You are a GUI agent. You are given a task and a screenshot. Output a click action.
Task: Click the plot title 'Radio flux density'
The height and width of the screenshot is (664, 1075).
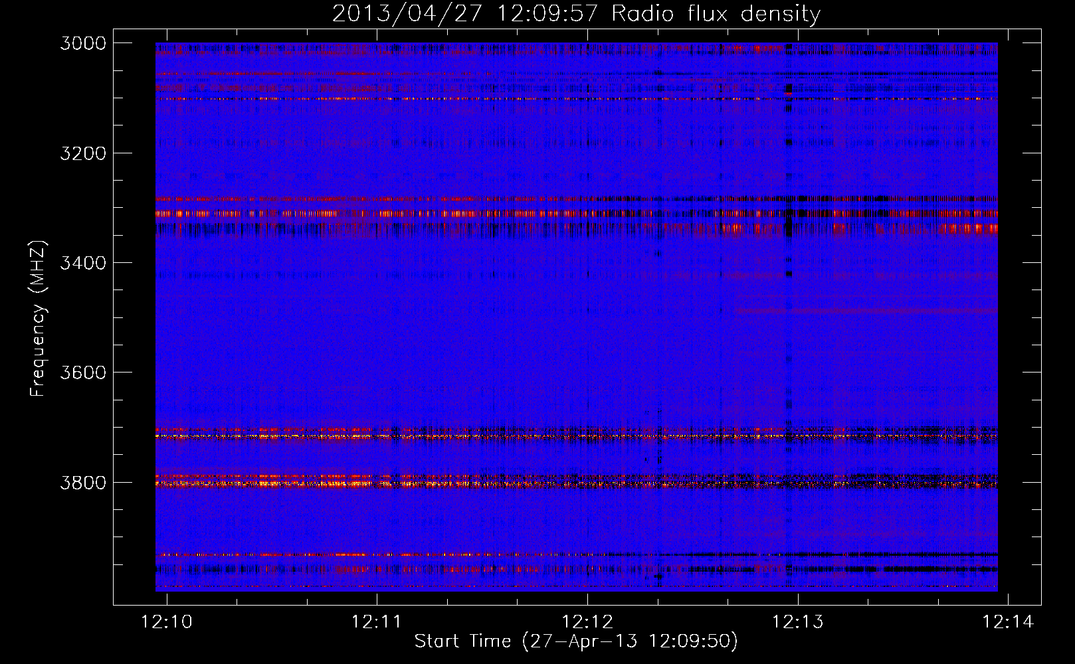point(716,14)
